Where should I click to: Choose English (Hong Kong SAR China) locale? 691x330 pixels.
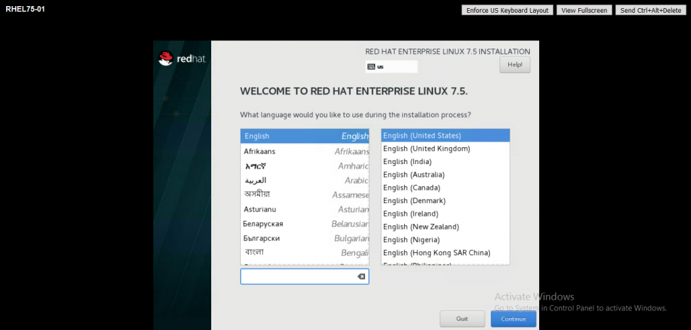[x=445, y=252]
